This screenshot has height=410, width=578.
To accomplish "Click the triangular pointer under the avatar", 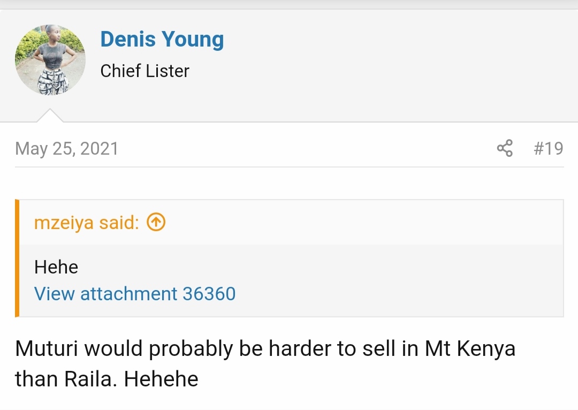I will point(50,116).
